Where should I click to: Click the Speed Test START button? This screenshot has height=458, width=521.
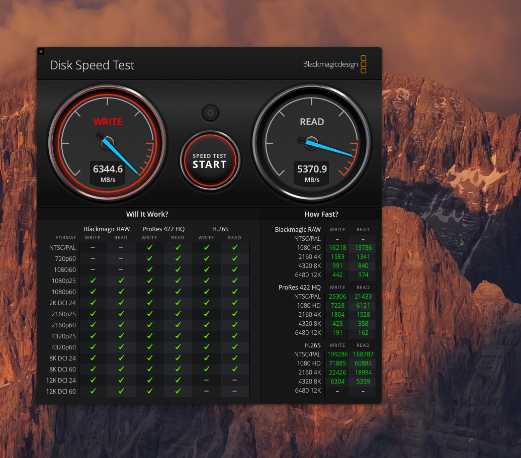click(x=210, y=160)
